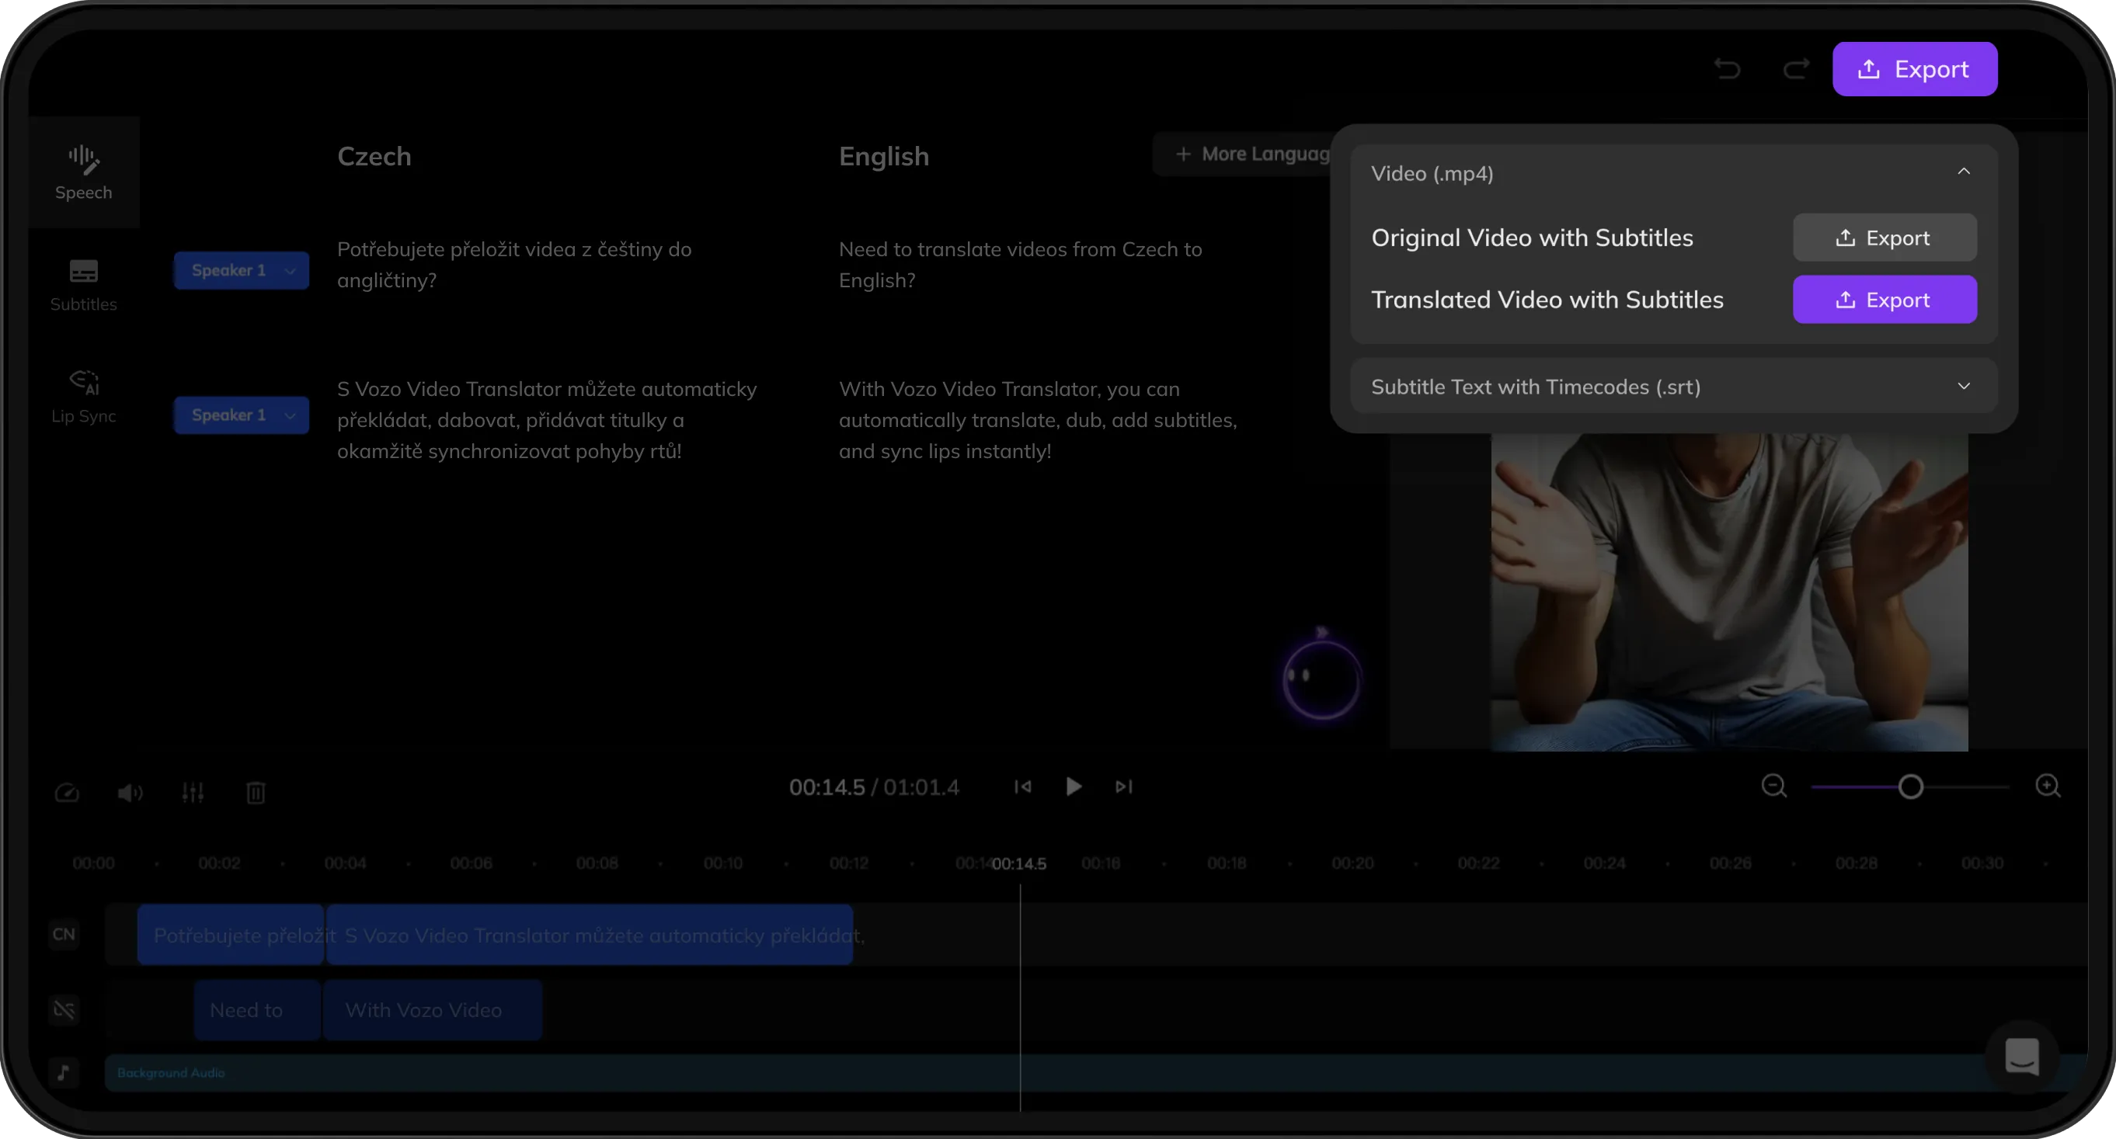The width and height of the screenshot is (2116, 1139).
Task: Click the 00:14.5 playhead marker
Action: [x=1019, y=864]
